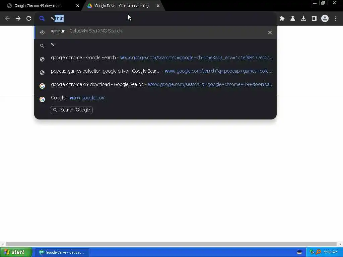Click the magnifier system tray icon
The height and width of the screenshot is (257, 343).
318,252
